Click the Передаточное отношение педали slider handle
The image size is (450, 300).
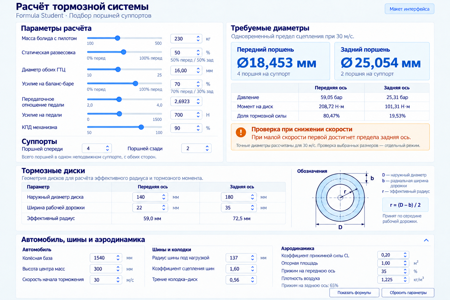[119, 99]
